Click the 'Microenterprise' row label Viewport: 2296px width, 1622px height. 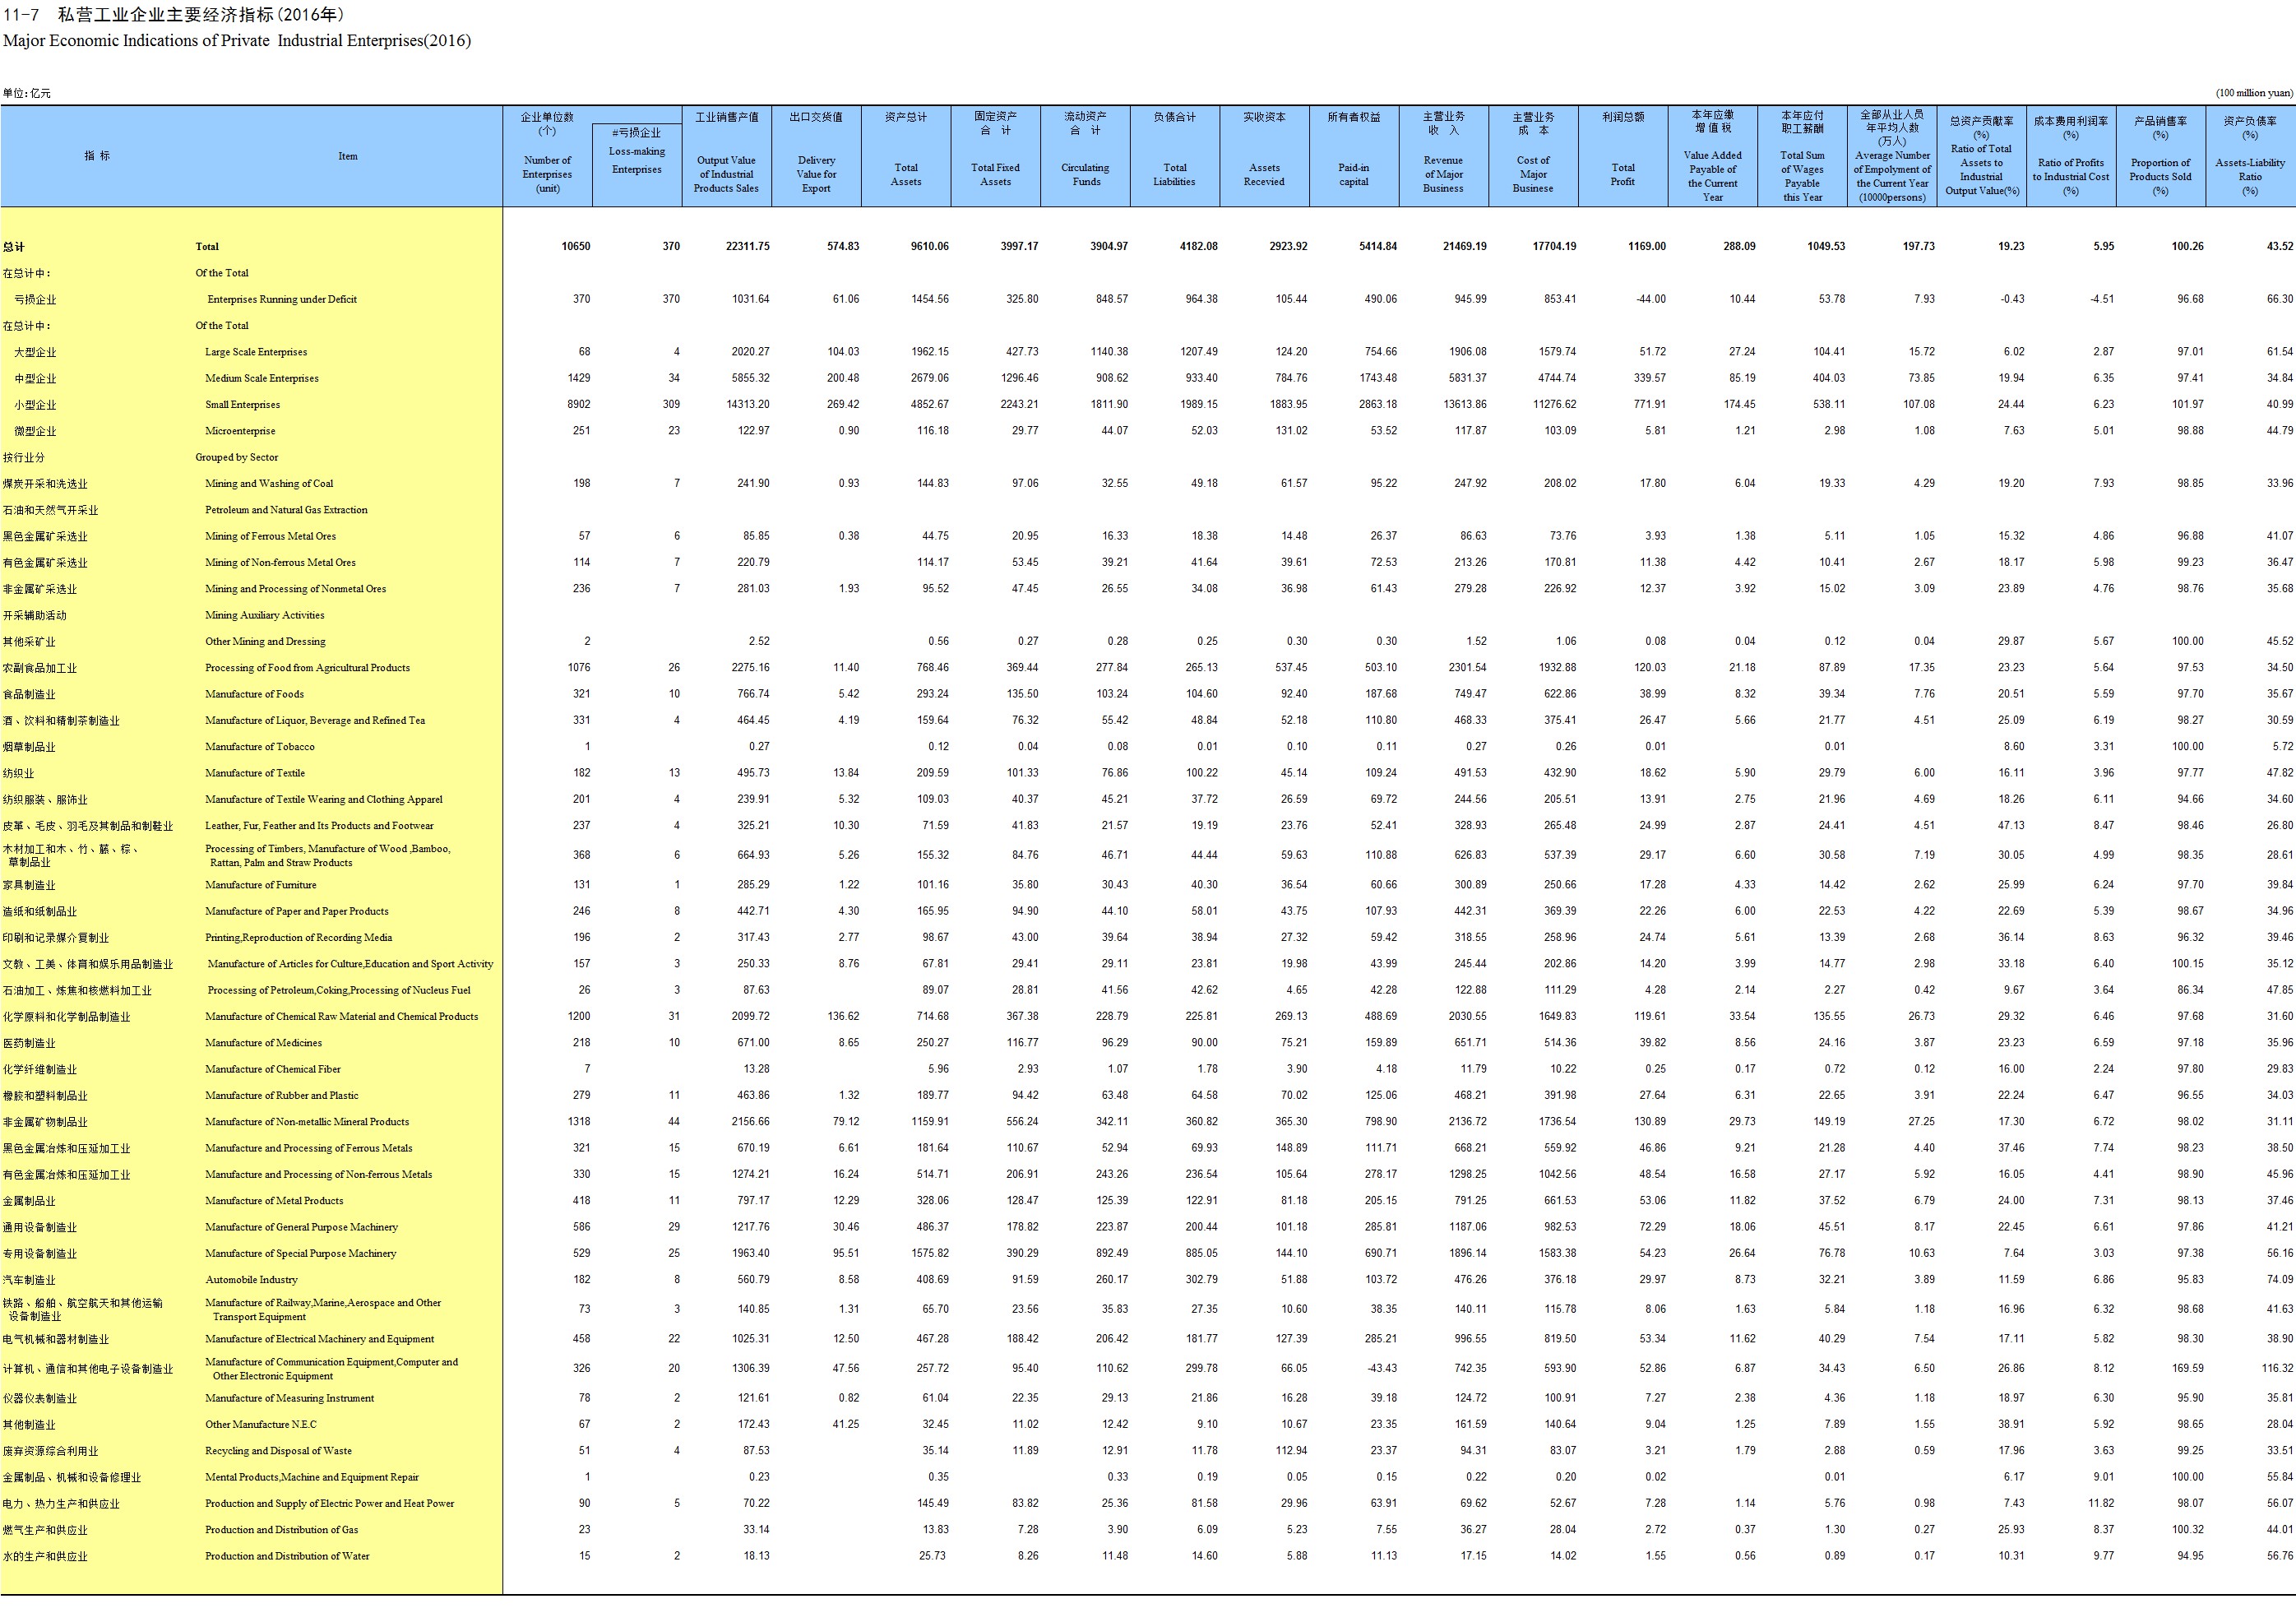coord(240,431)
